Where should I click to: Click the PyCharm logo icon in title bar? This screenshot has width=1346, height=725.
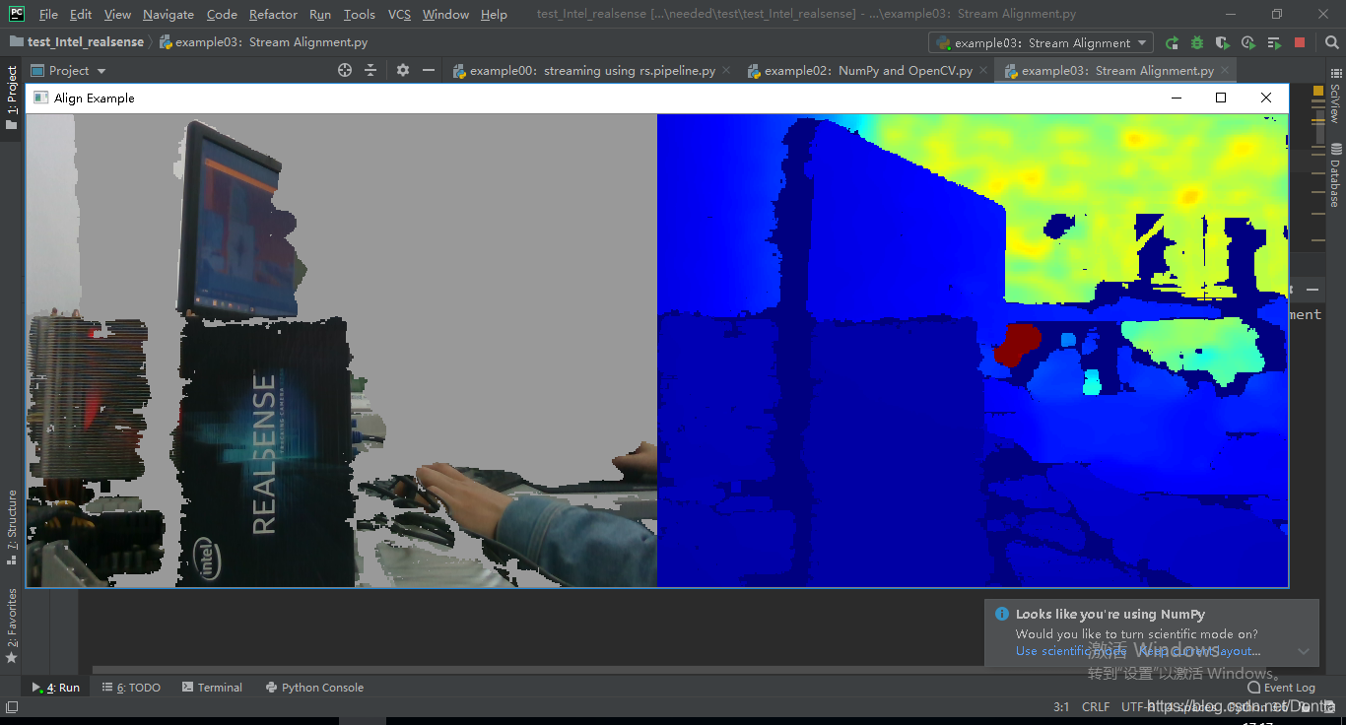coord(17,14)
